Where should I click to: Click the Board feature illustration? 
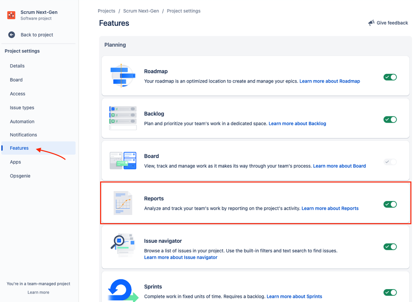[x=123, y=161]
